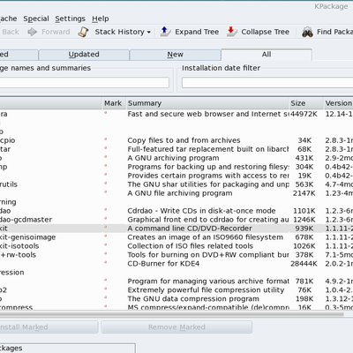Select 'The GNU shar utilities' row
The height and width of the screenshot is (353, 353).
pyautogui.click(x=208, y=184)
